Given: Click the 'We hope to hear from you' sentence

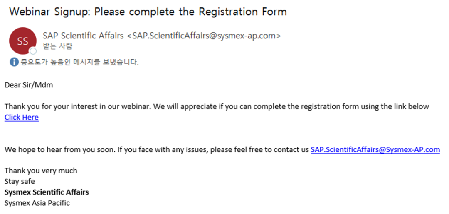Looking at the screenshot, I should pos(157,149).
